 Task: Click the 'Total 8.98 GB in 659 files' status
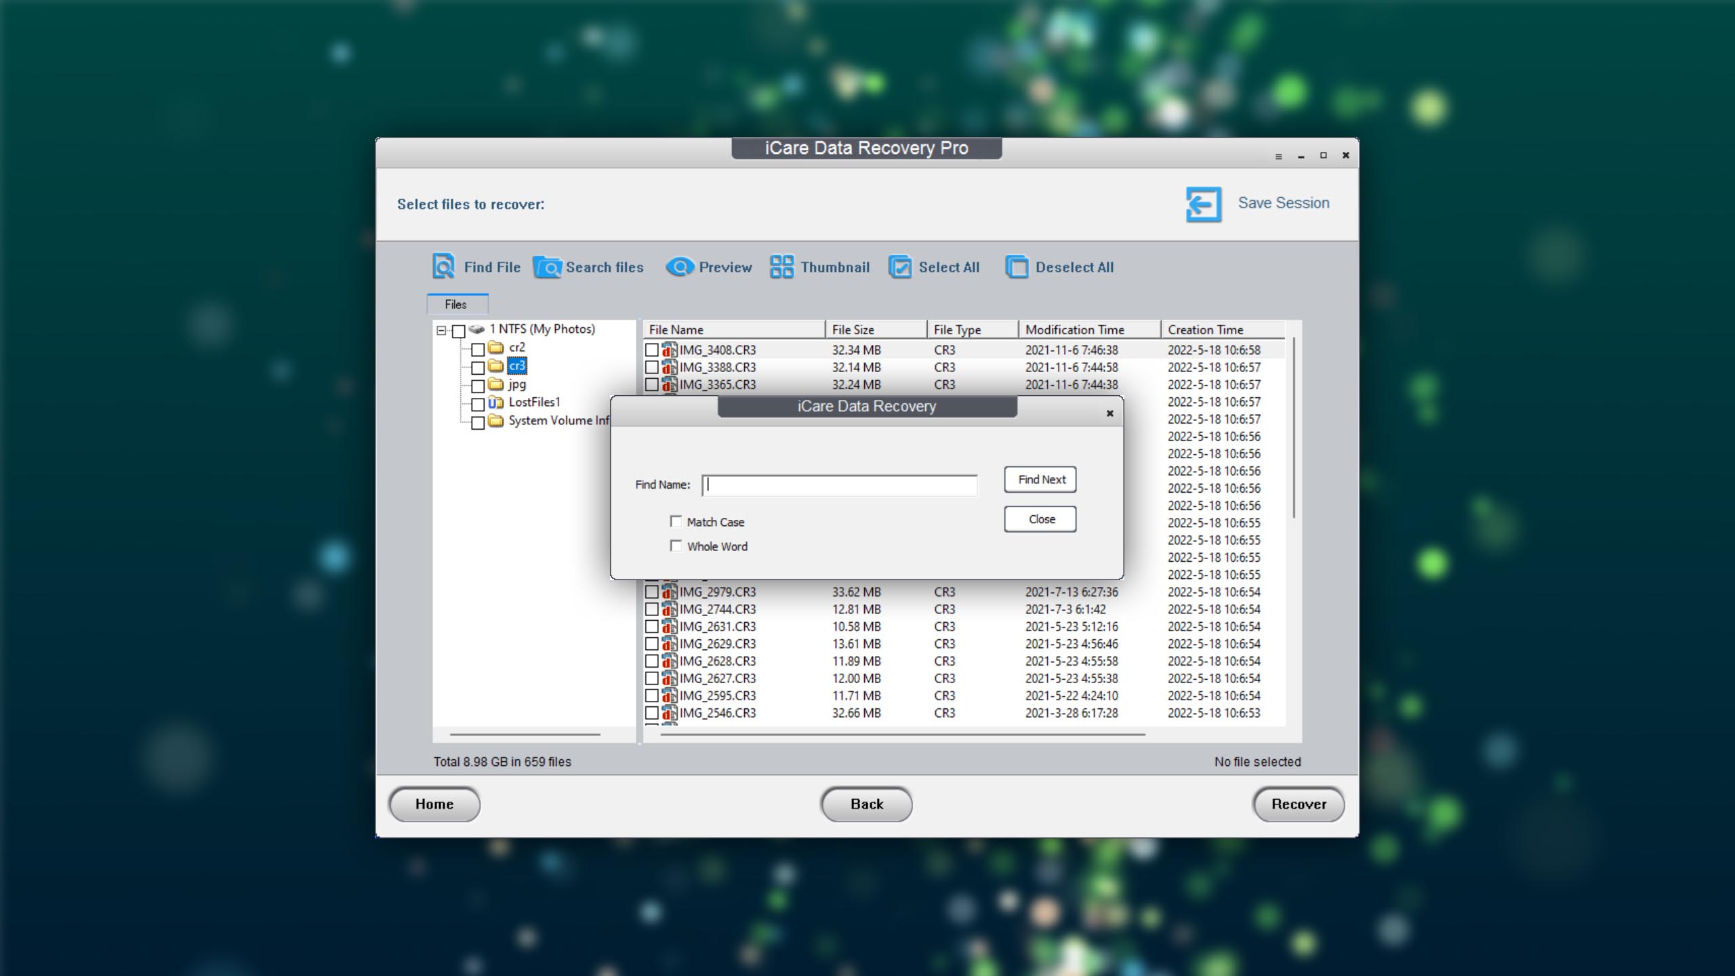(x=502, y=762)
